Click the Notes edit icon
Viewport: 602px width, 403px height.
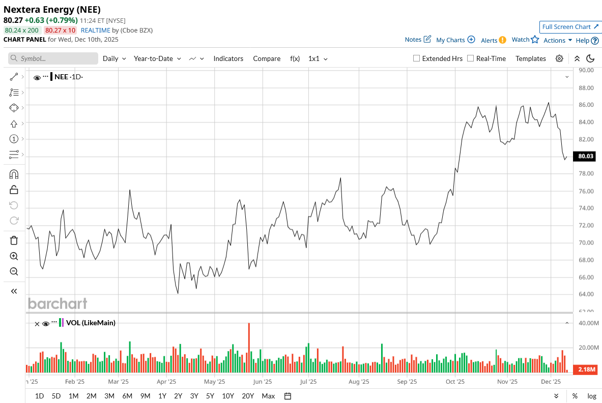point(427,39)
